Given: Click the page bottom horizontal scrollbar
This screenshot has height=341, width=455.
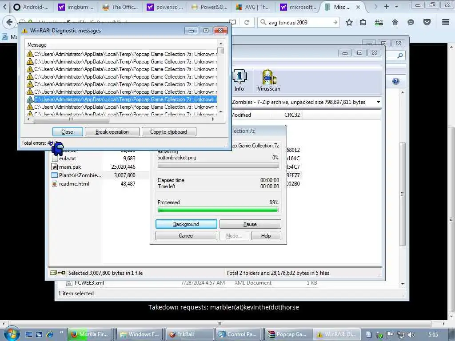Looking at the screenshot, I should (x=220, y=323).
